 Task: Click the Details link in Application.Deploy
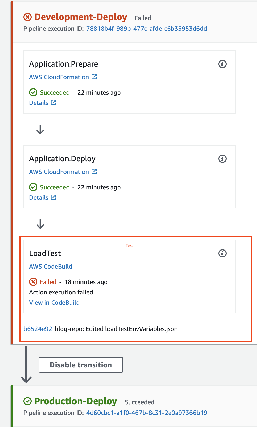click(39, 197)
